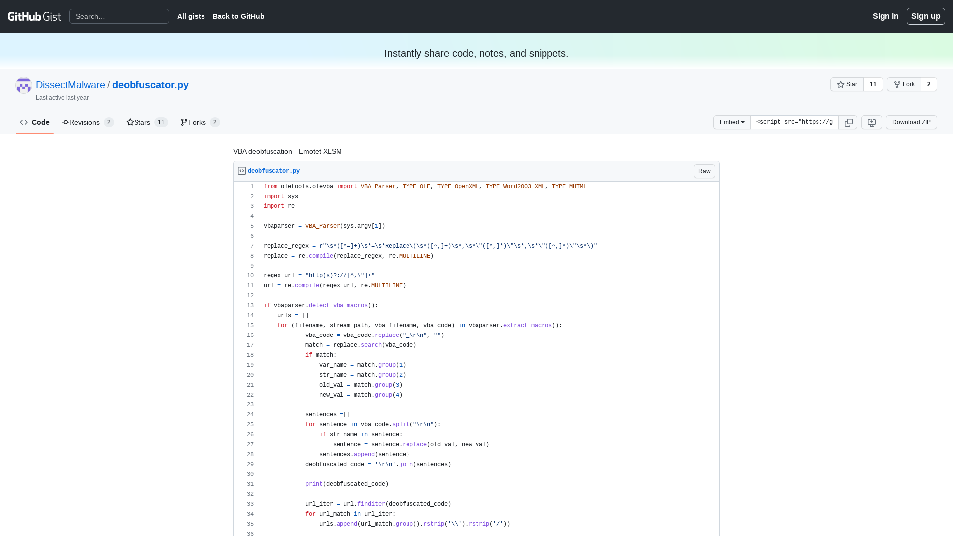Viewport: 953px width, 536px height.
Task: Click the 'urls = []' code line
Action: 293,316
